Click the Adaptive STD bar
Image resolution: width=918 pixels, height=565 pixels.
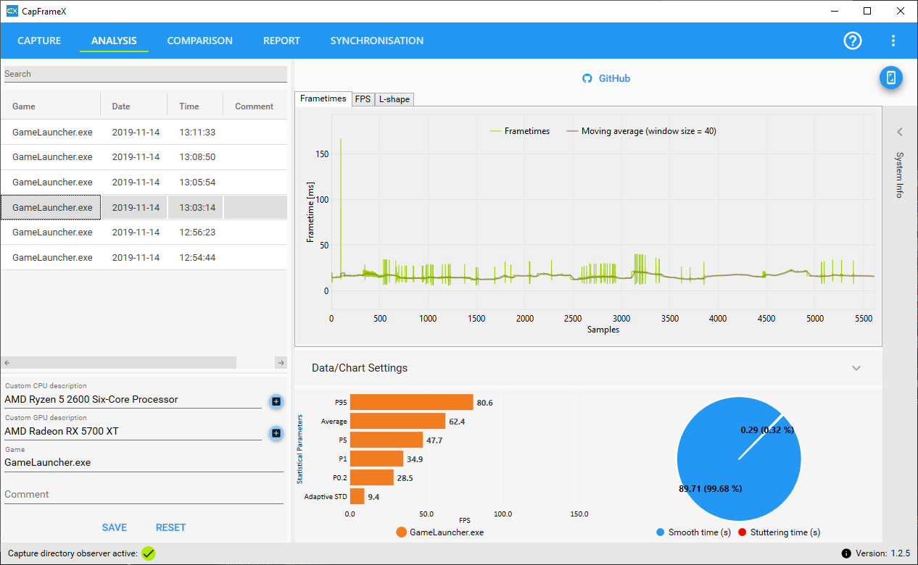click(x=357, y=496)
